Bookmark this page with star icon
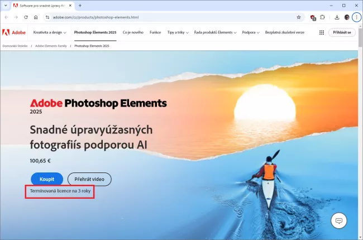Viewport: 363px width, 240px height. click(x=299, y=17)
